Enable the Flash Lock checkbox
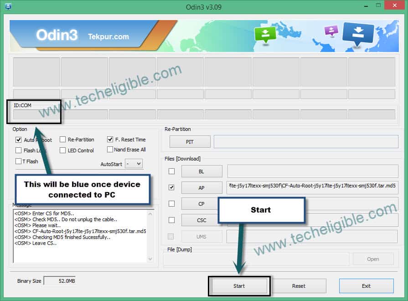408x301 pixels. [18, 150]
